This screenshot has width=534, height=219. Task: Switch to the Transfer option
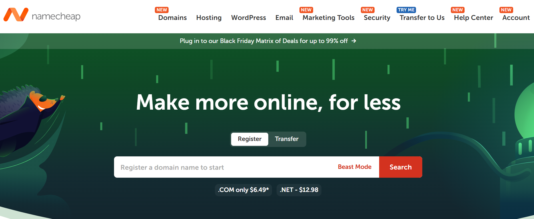(x=287, y=139)
